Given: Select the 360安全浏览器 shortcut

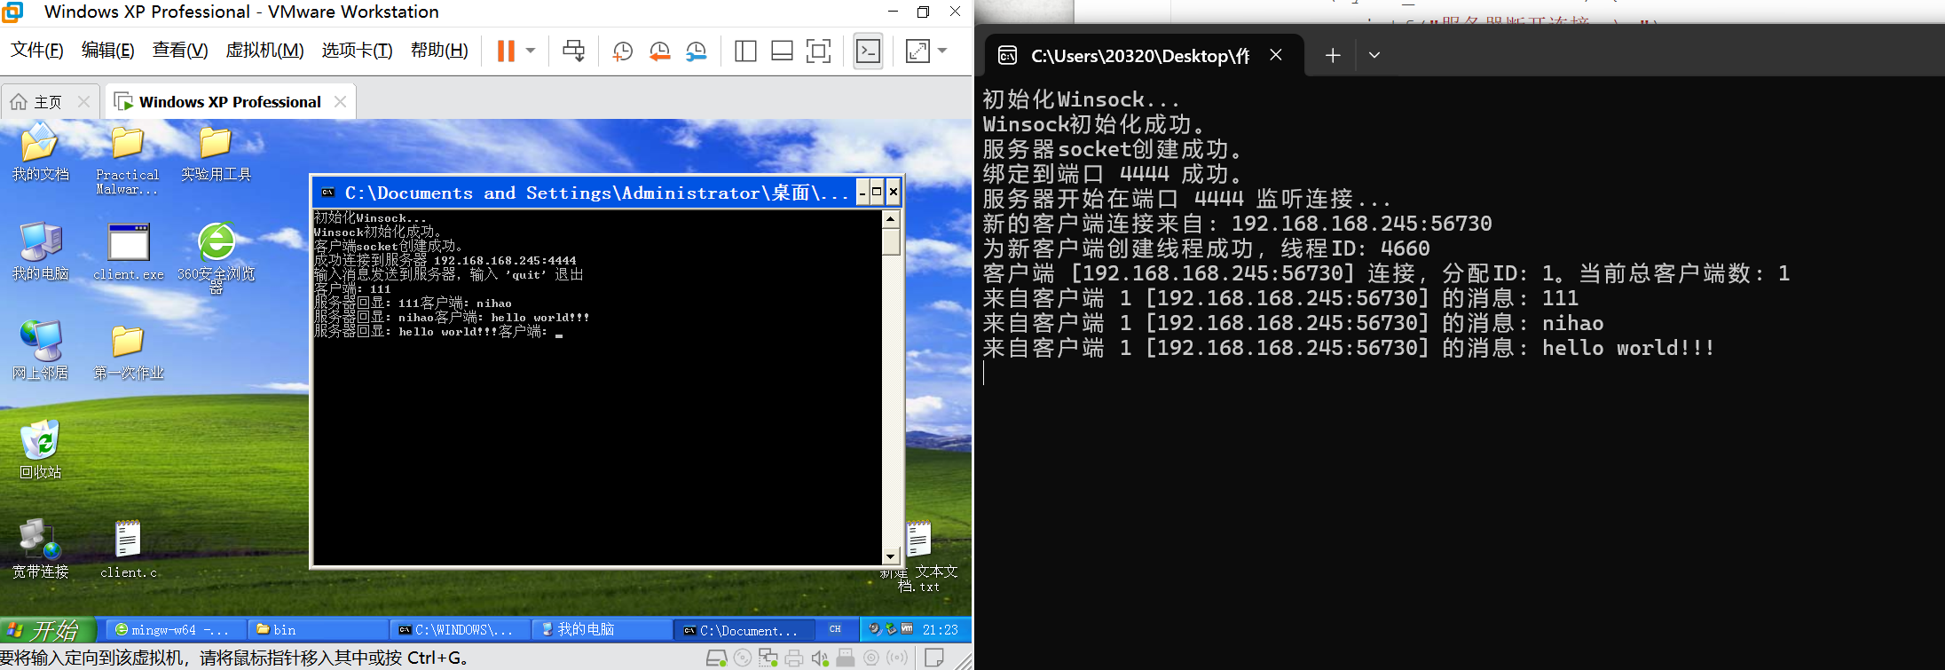Looking at the screenshot, I should point(216,257).
